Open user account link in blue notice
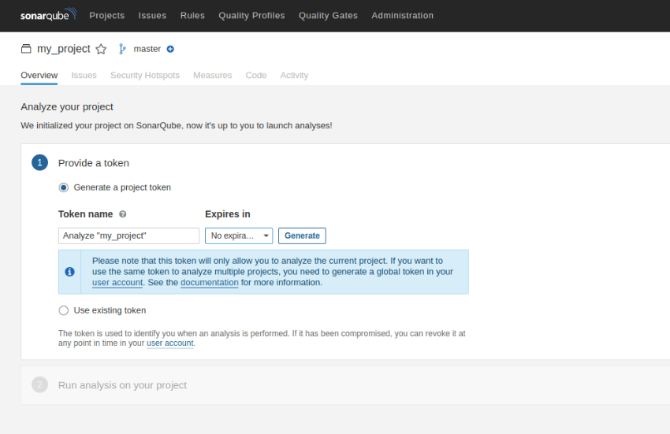 pos(117,283)
